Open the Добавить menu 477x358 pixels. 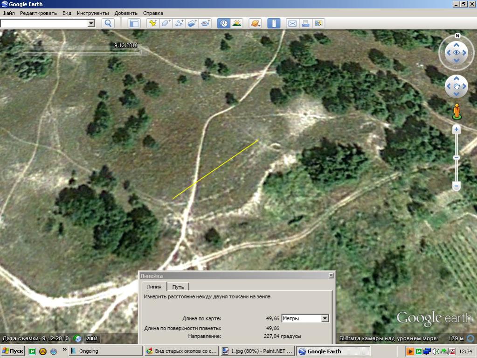[126, 13]
